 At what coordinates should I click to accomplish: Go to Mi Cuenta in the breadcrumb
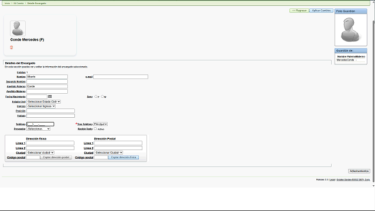pos(18,4)
